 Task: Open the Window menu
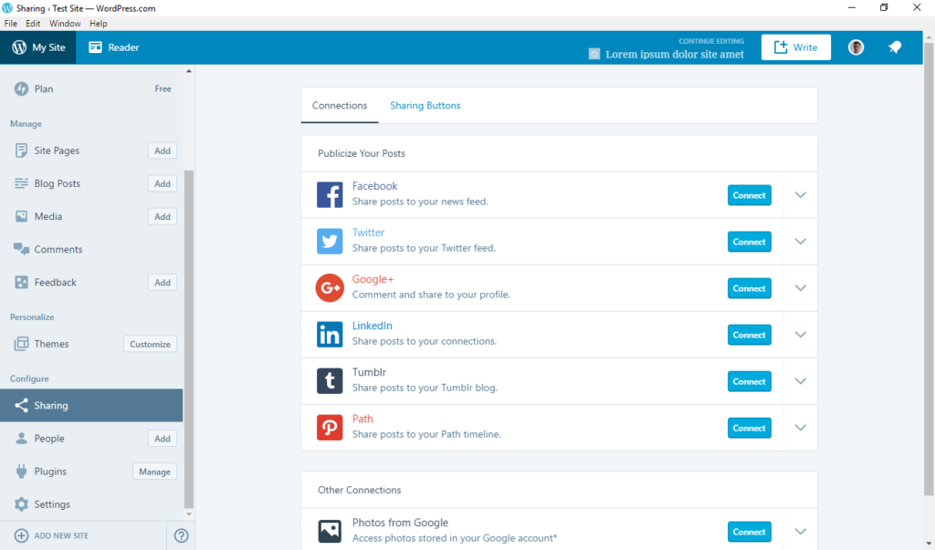pyautogui.click(x=65, y=23)
